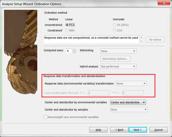Open Center and standardize by samples dropdown
Screen dimensions: 172x137
pyautogui.click(x=129, y=110)
